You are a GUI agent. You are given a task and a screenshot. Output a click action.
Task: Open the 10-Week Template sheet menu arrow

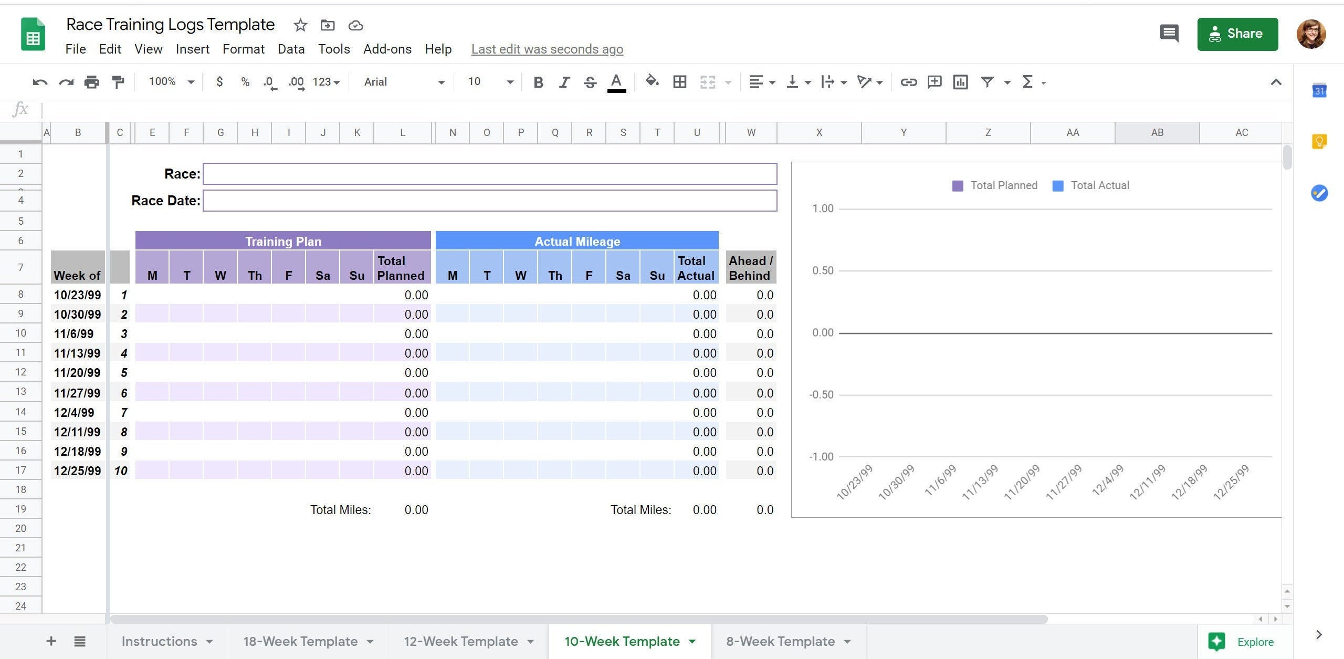692,641
